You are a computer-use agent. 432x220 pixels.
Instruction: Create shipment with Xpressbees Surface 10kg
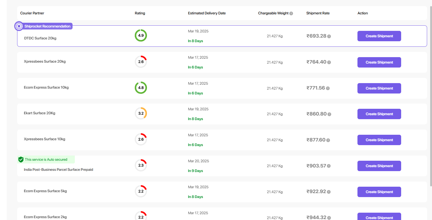point(379,140)
